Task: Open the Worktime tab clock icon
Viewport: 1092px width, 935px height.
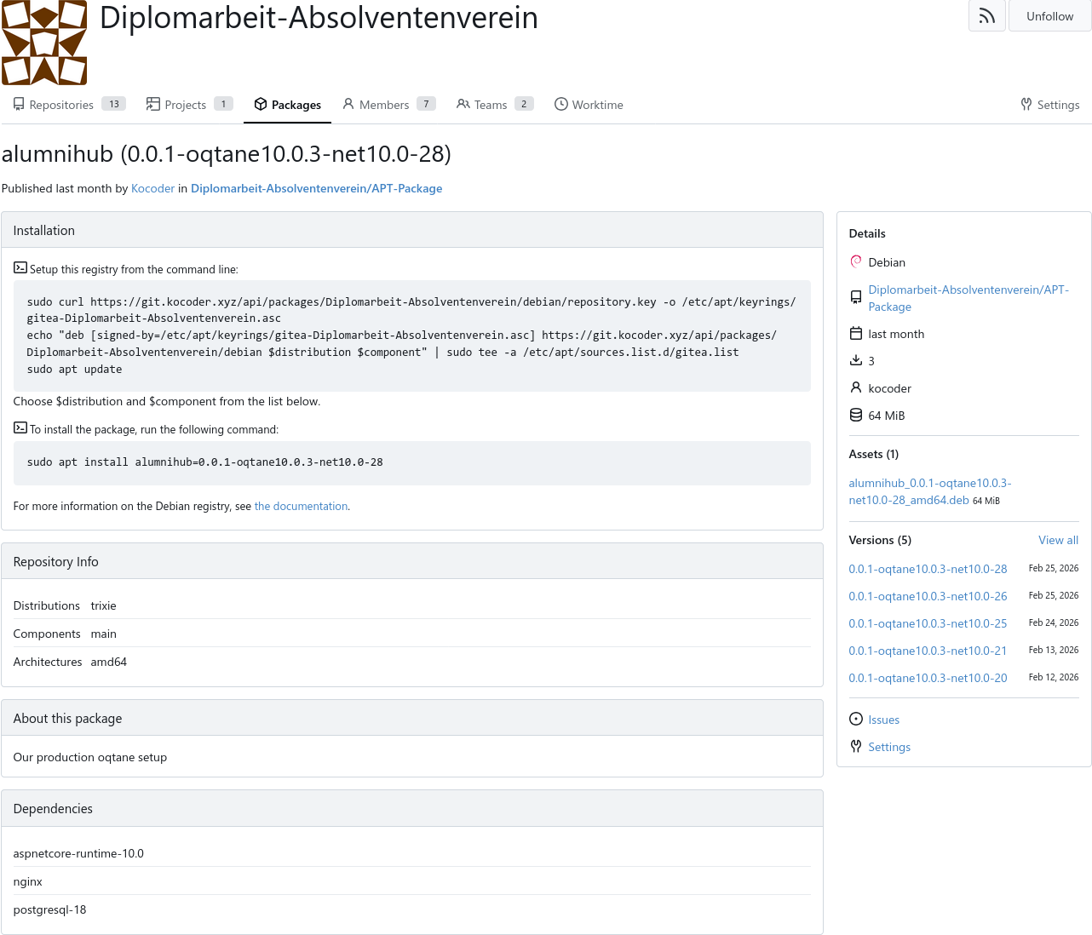Action: click(561, 104)
